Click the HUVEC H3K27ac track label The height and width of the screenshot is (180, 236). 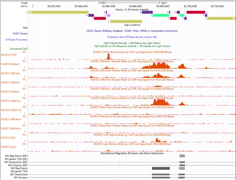(x=10, y=101)
